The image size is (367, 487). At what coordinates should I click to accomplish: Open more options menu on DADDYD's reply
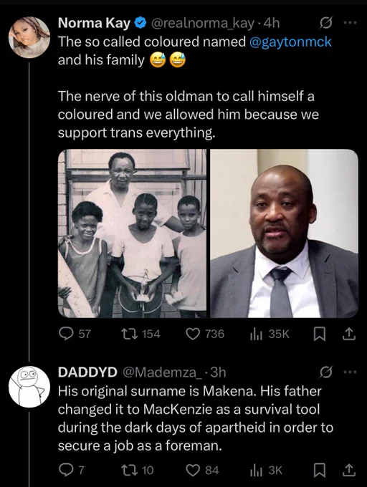[x=351, y=372]
